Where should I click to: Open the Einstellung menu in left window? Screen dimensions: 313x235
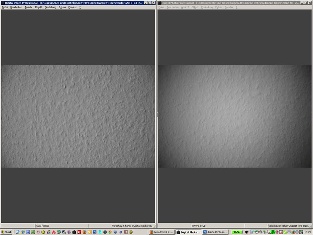coord(50,7)
